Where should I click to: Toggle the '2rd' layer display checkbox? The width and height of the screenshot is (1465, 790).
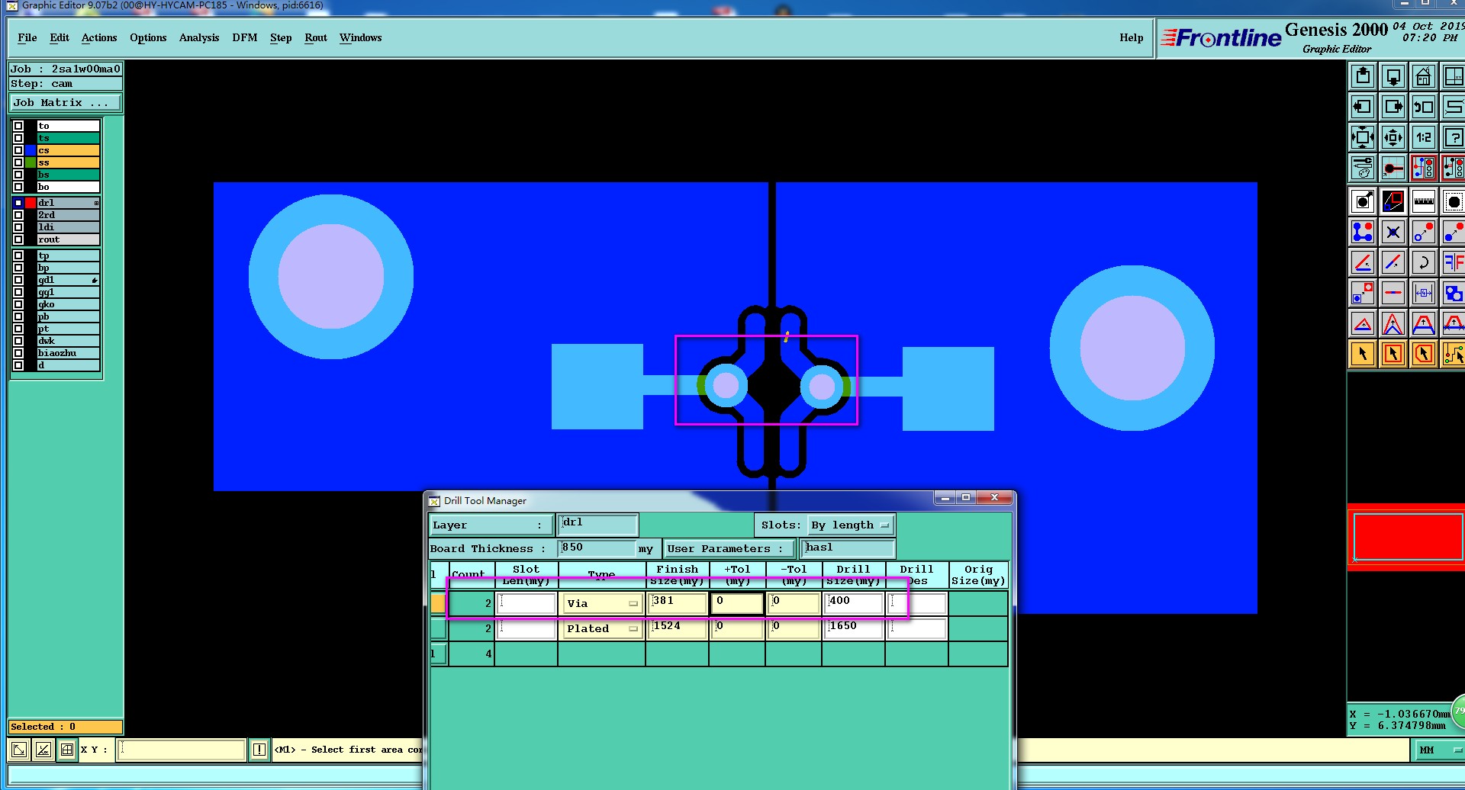click(x=18, y=215)
